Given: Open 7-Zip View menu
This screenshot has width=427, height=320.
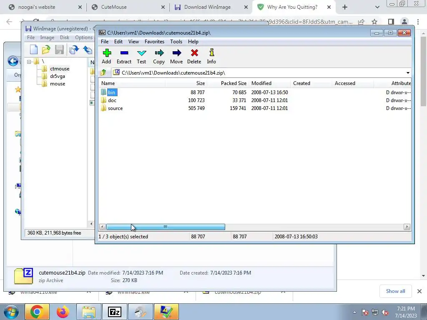Looking at the screenshot, I should click(133, 42).
